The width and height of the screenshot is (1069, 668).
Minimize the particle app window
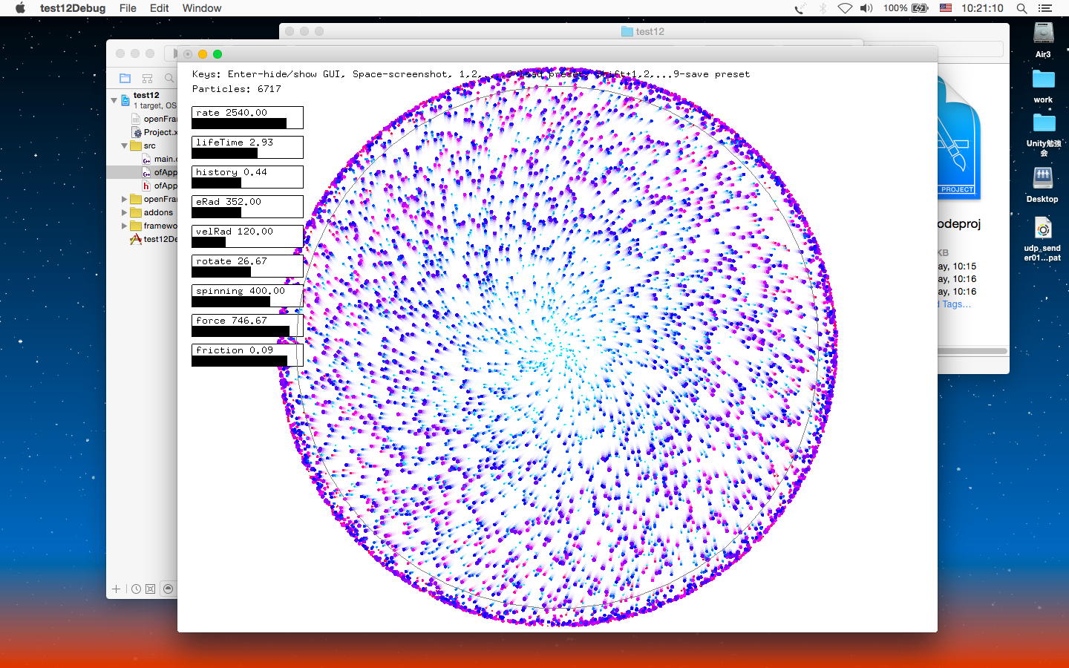203,54
